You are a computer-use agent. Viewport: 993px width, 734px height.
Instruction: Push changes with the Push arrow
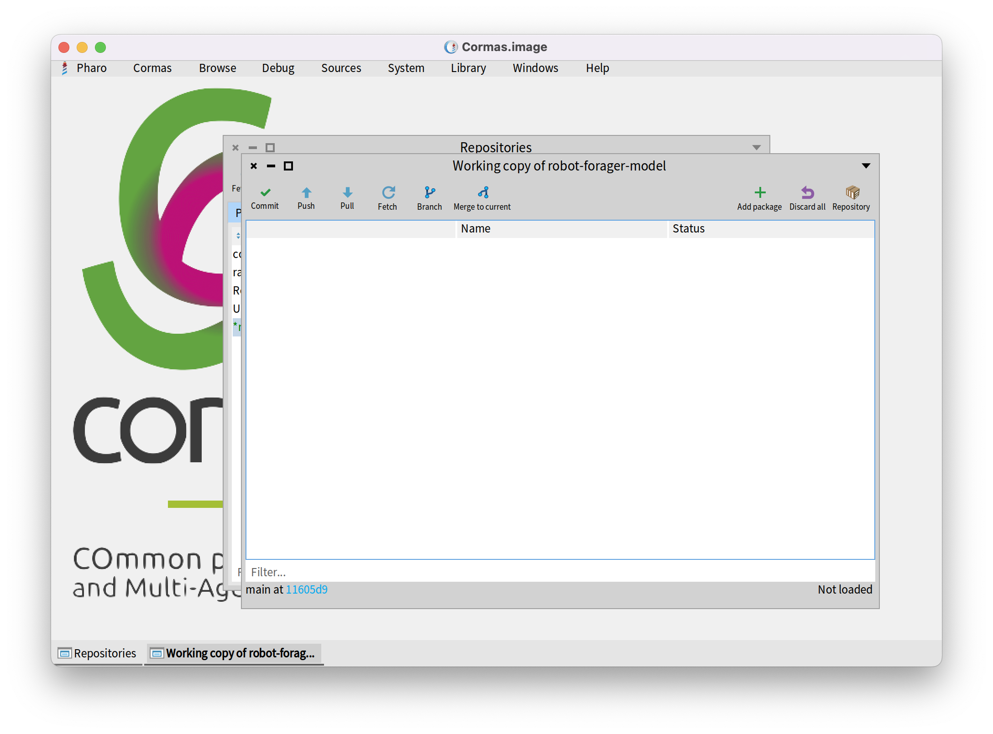point(306,192)
